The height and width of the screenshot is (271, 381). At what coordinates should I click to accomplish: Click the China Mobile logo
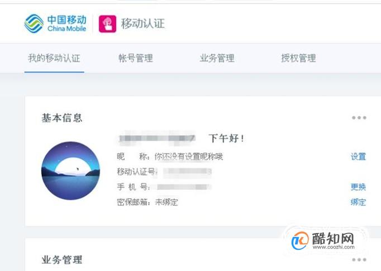(55, 23)
